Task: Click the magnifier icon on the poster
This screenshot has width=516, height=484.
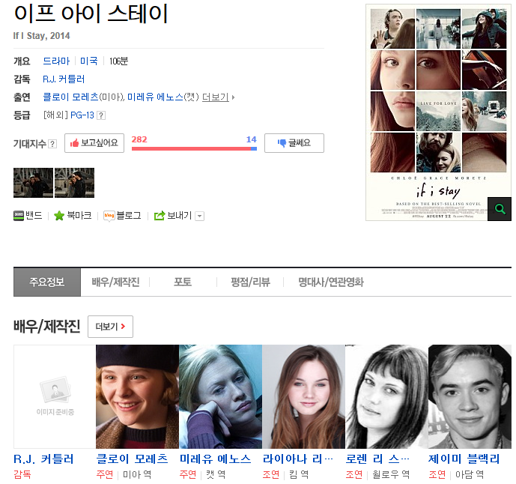Action: [x=499, y=209]
